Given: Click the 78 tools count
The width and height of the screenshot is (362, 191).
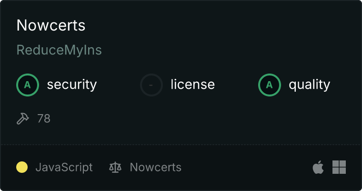Looking at the screenshot, I should pos(44,118).
